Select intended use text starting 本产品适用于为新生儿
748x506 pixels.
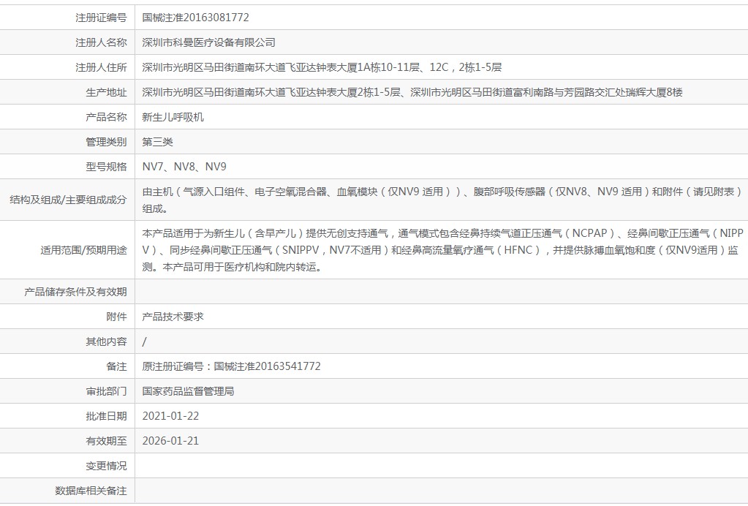[x=442, y=250]
